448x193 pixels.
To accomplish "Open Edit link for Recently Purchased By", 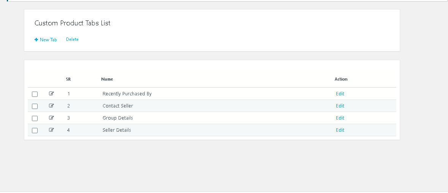I will 340,94.
